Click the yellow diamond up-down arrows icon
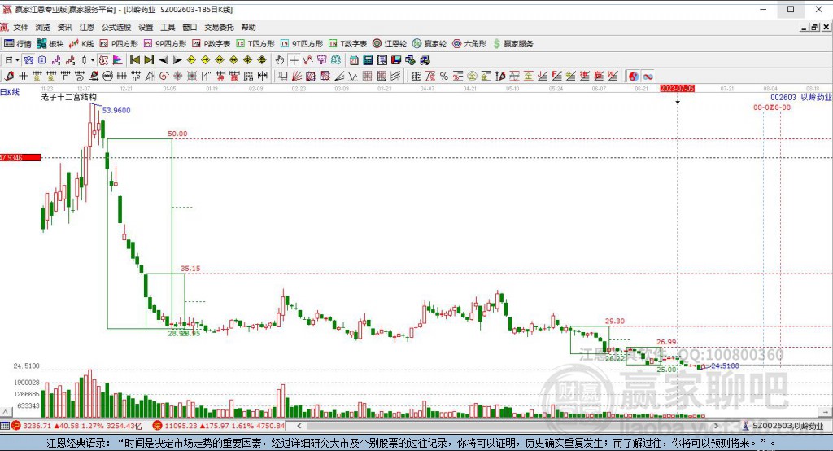The width and height of the screenshot is (833, 451). pyautogui.click(x=261, y=60)
